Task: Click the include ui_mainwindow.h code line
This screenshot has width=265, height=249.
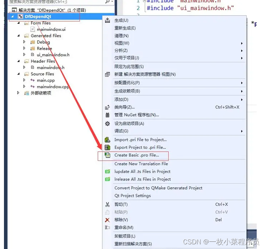Action: [x=190, y=8]
